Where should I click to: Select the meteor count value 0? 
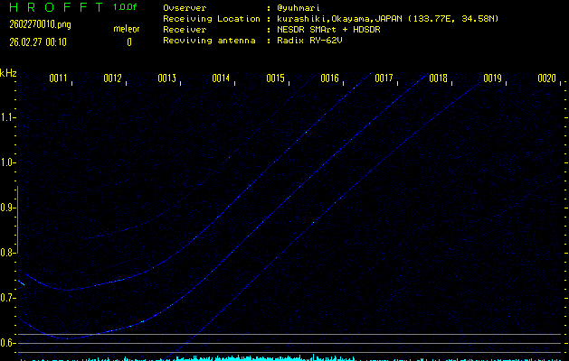point(128,42)
